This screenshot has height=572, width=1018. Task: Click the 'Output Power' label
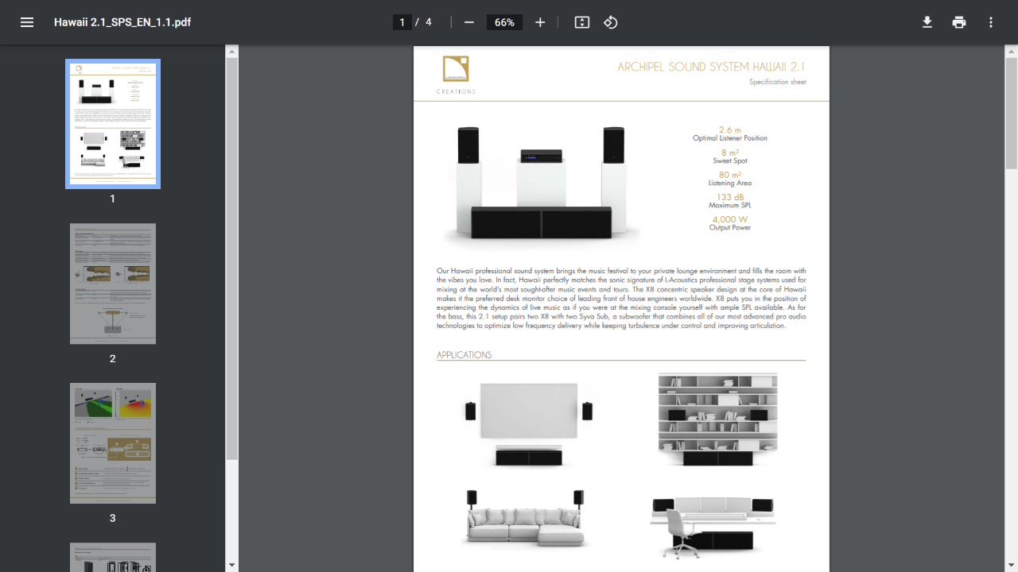[730, 227]
